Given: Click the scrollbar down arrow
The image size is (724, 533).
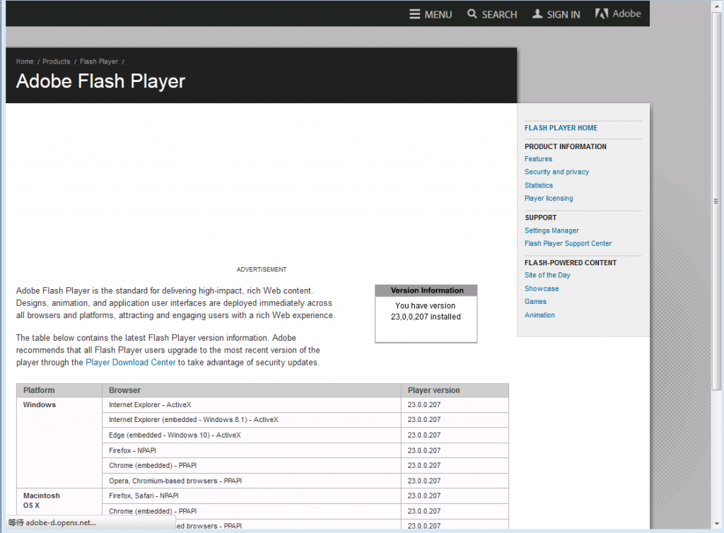Looking at the screenshot, I should pos(717,524).
